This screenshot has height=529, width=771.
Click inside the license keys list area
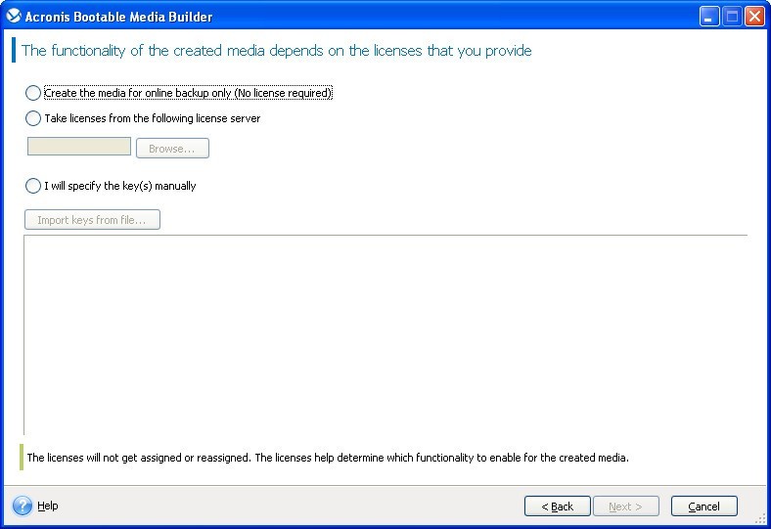[385, 335]
